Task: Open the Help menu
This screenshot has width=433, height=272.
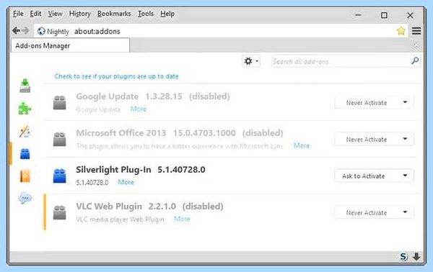Action: 167,14
